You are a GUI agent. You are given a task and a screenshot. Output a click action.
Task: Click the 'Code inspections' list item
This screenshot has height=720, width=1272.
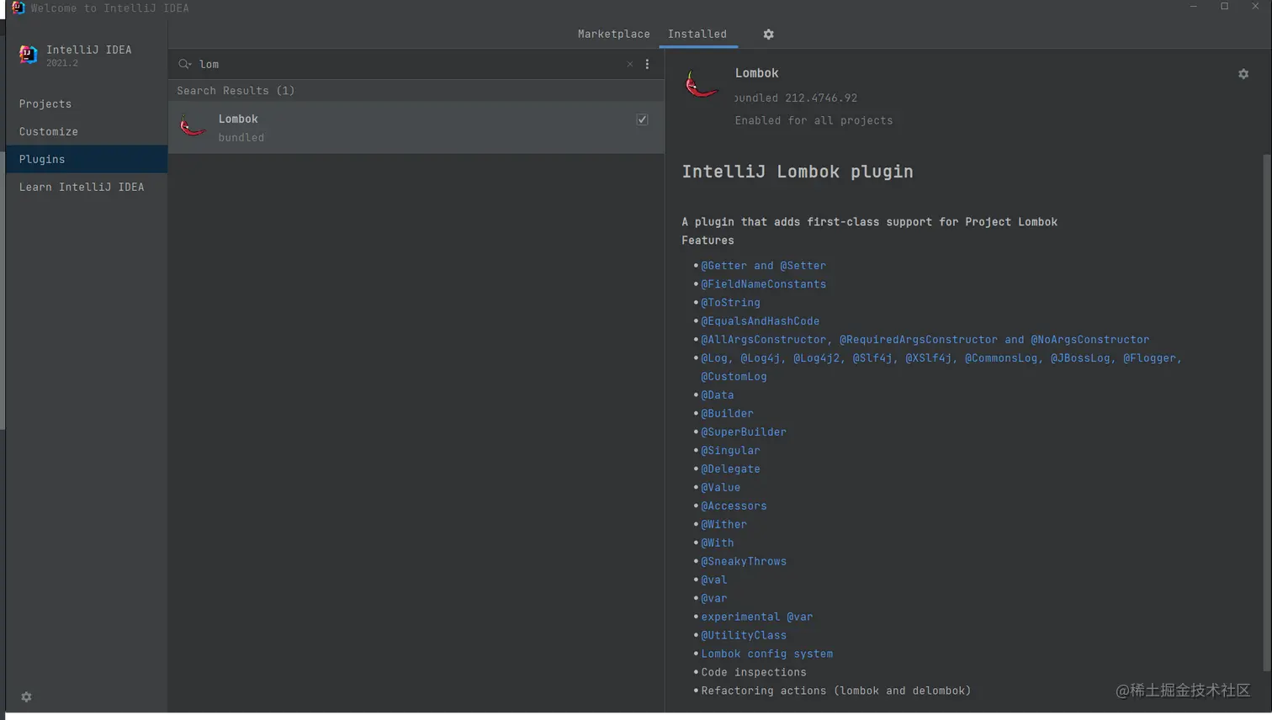pyautogui.click(x=753, y=673)
